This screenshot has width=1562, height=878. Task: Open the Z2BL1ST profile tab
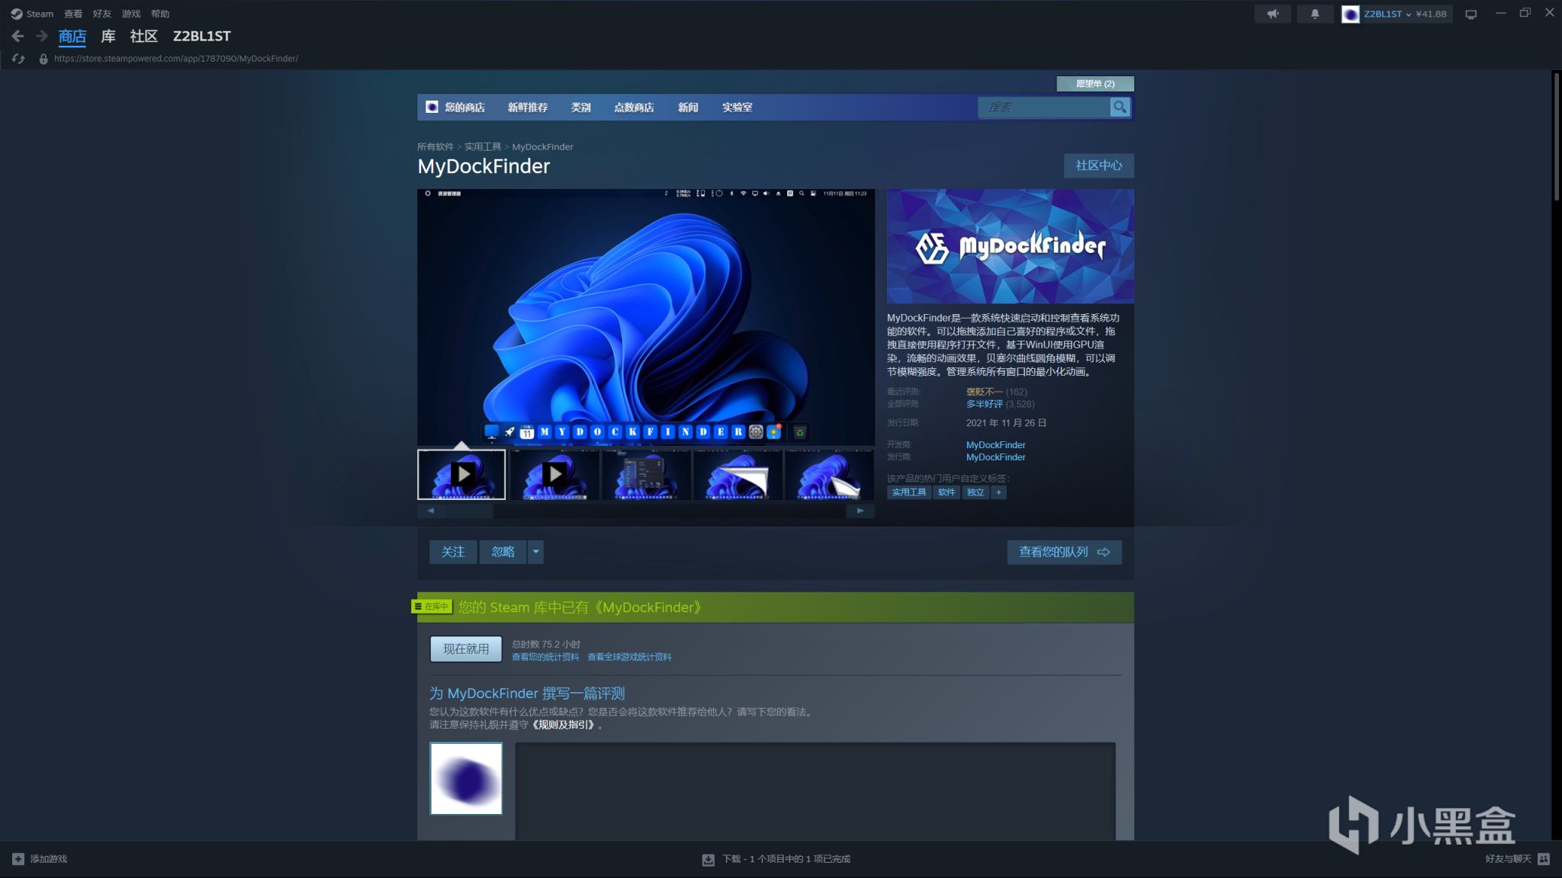[x=201, y=37]
